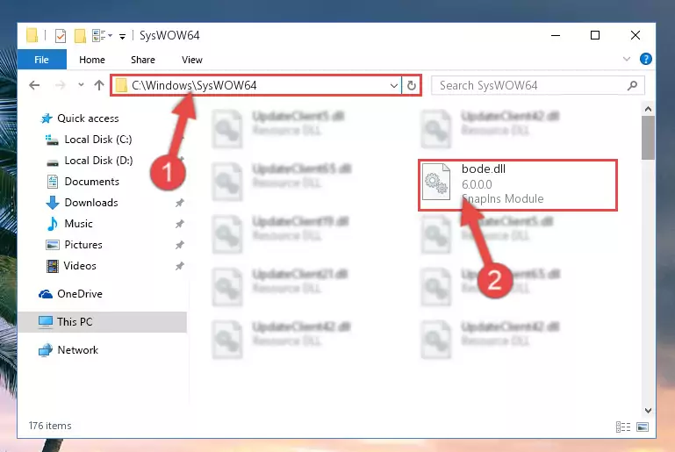Refresh the SysWOW64 folder
675x452 pixels.
[412, 85]
